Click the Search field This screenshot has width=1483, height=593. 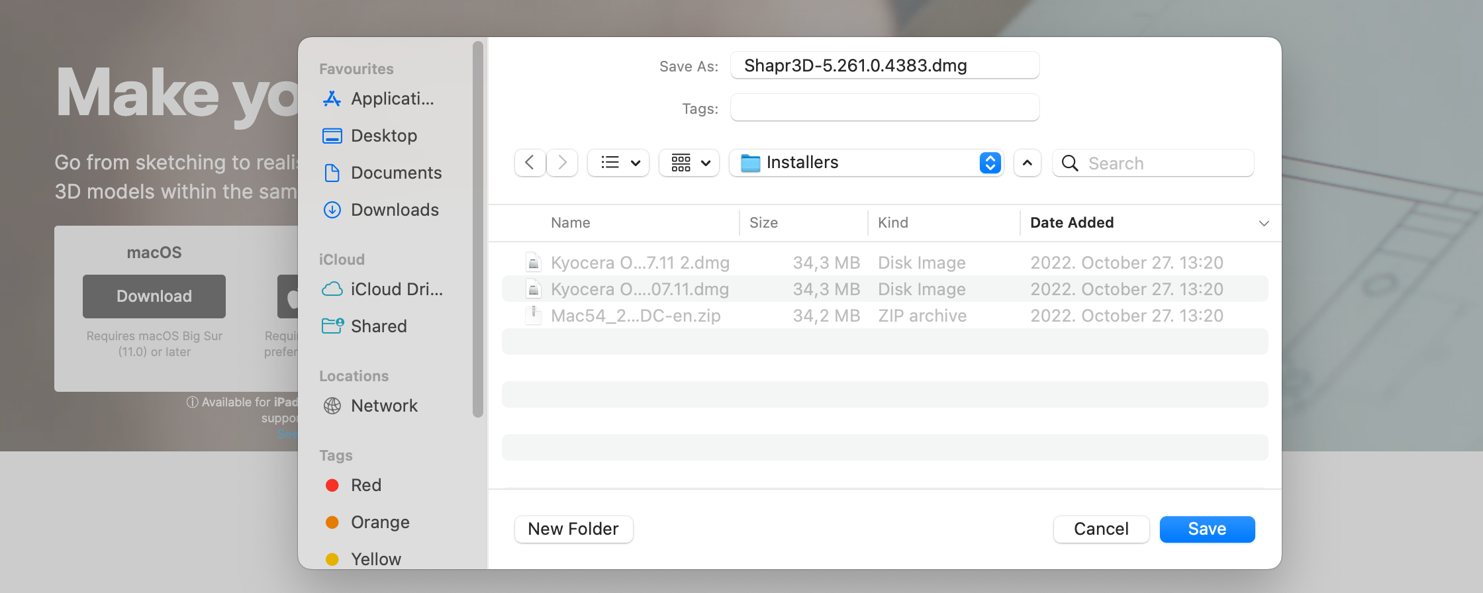1153,163
